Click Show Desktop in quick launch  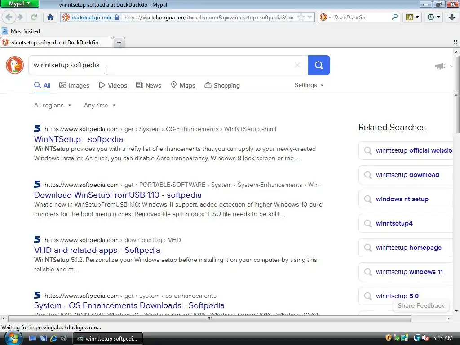(32, 339)
